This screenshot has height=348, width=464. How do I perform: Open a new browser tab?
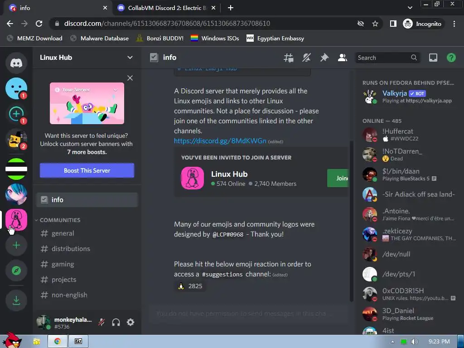tap(231, 8)
